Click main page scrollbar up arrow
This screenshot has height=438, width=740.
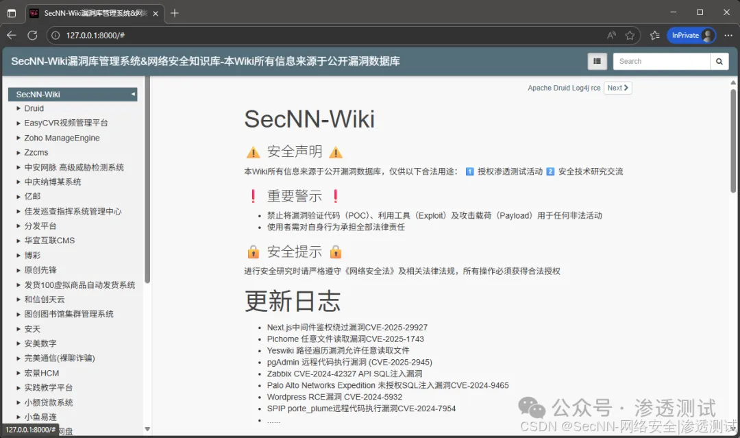tap(733, 83)
